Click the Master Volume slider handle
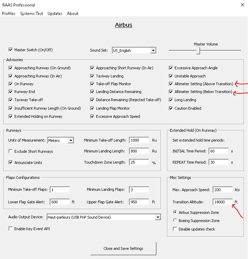Viewport: 248px width, 259px height. pyautogui.click(x=198, y=51)
